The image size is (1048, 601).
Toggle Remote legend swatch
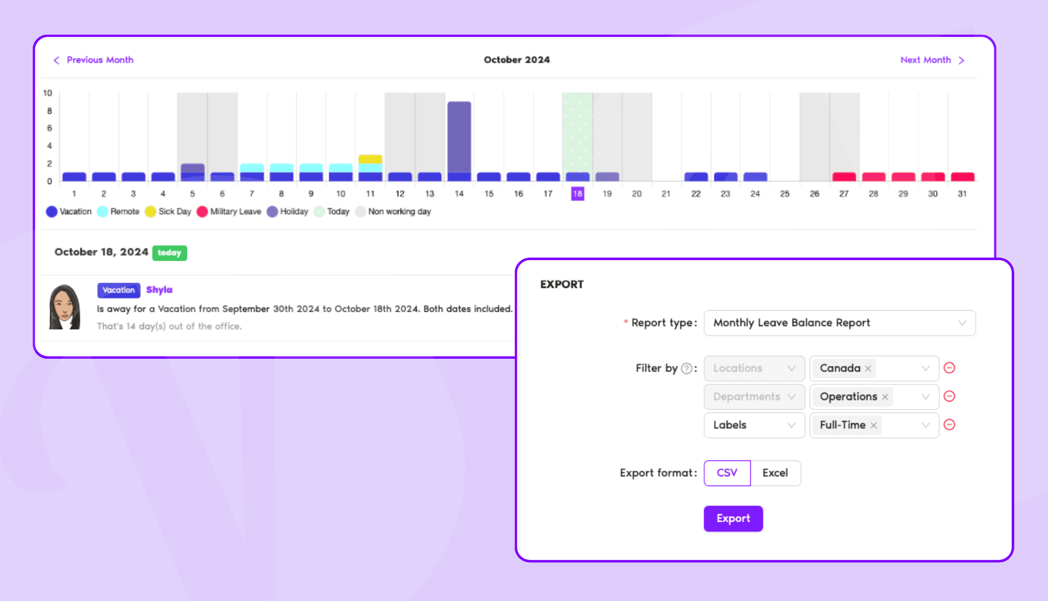(x=103, y=212)
